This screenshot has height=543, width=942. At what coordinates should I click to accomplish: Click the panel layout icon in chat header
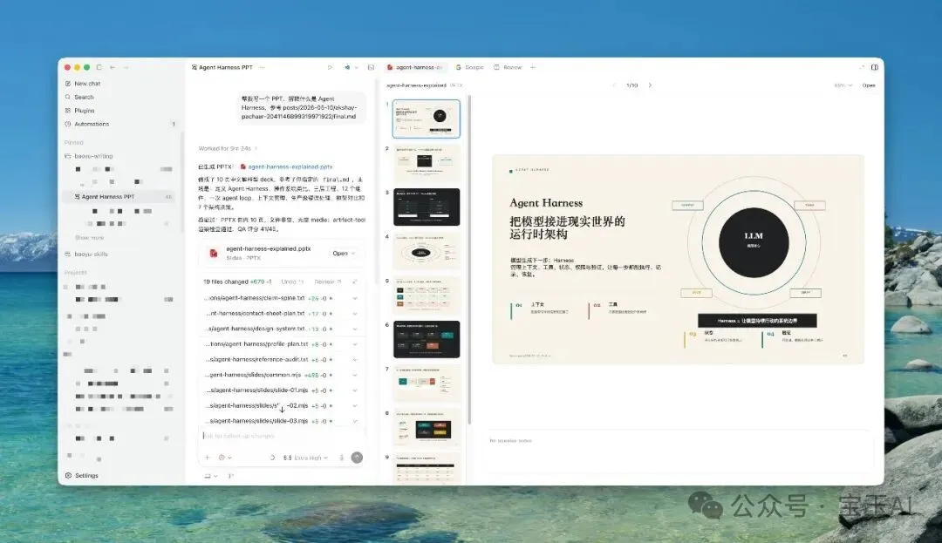click(371, 67)
